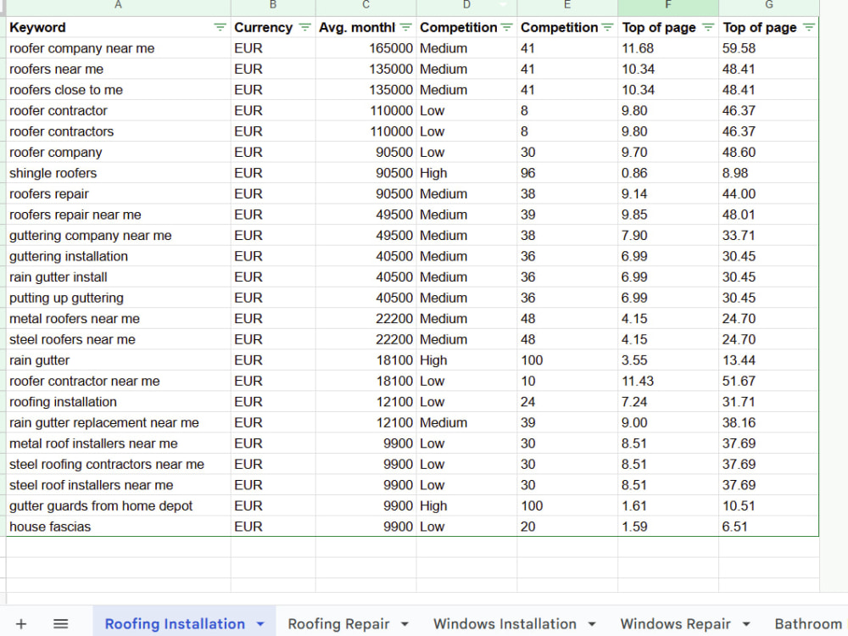Select the Roofing Installation sheet tab
Screen dimensions: 848x636
click(175, 624)
